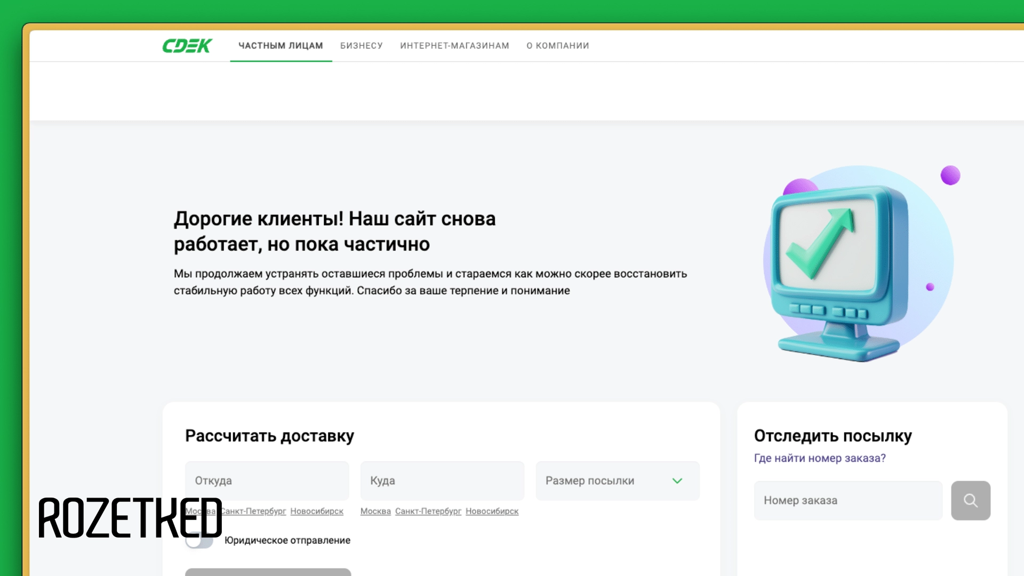Click the Отследить посылку heading
Viewport: 1024px width, 576px height.
[x=833, y=436]
